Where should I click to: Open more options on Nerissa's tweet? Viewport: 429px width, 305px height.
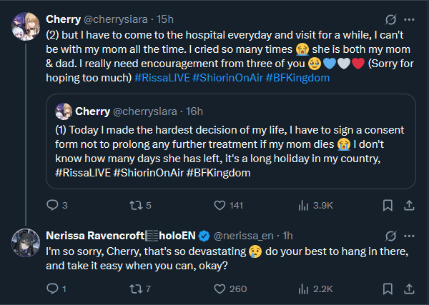pos(409,235)
